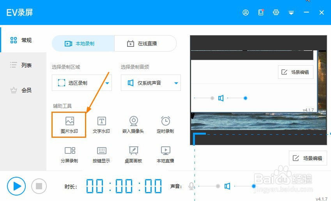Adjust speaker slider inside the preview
This screenshot has width=331, height=201.
click(x=237, y=98)
